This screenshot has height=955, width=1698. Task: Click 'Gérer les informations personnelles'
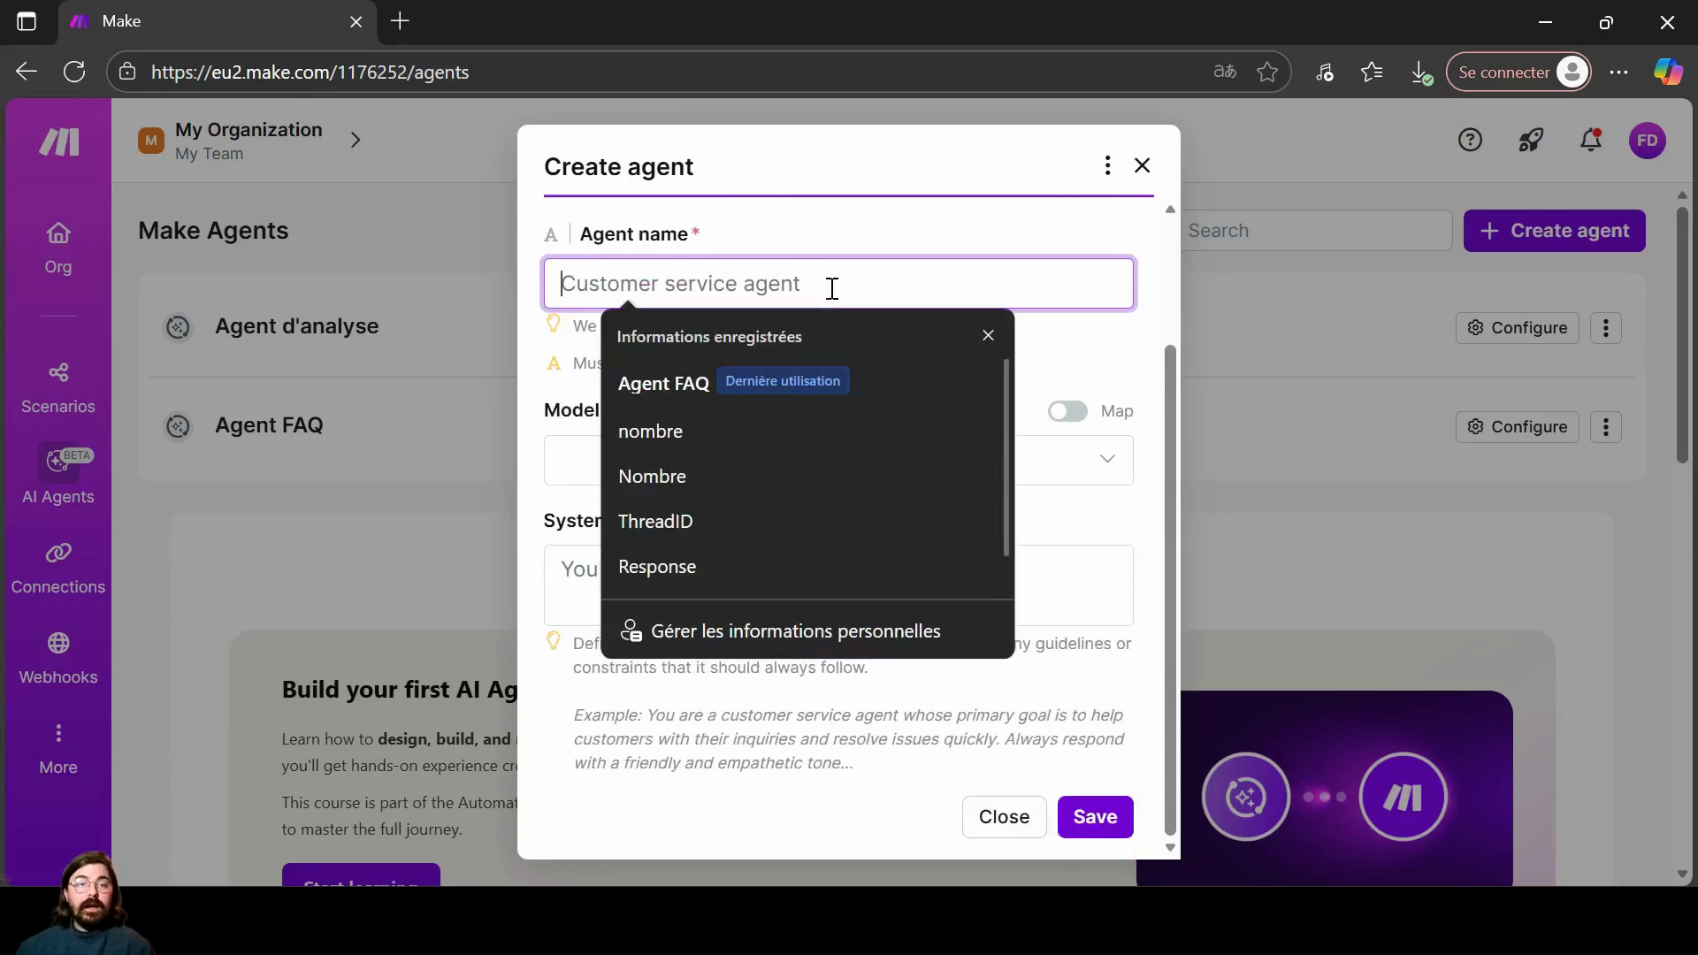coord(795,631)
